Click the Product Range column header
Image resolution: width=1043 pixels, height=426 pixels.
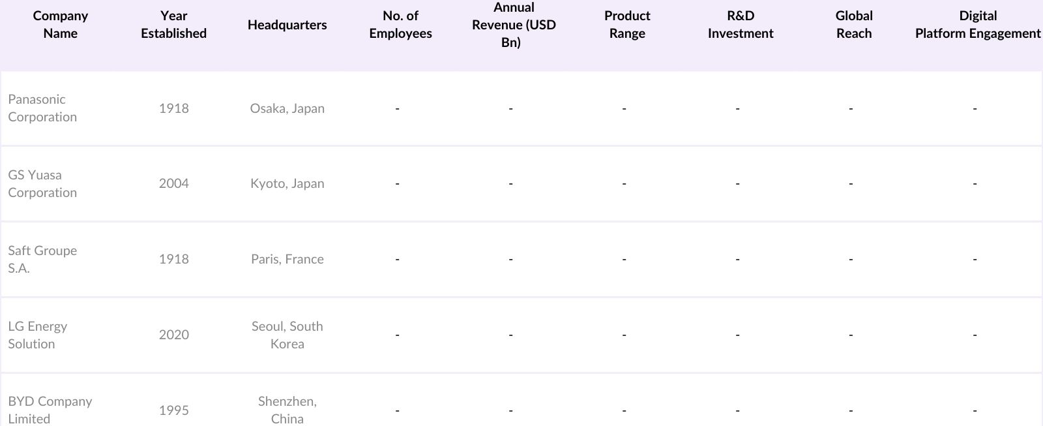click(627, 25)
